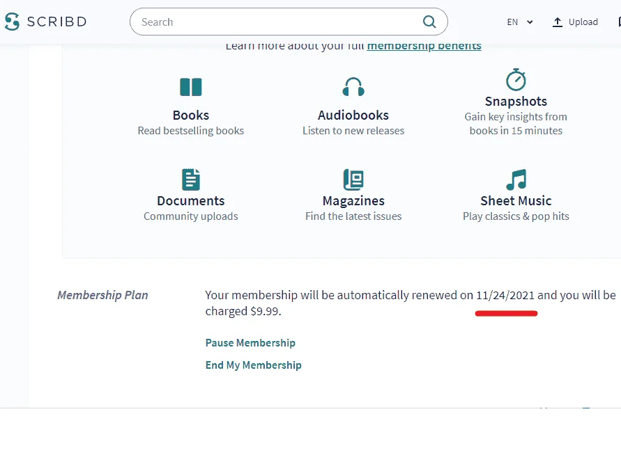Click 'Listen to new releases' description
Viewport: 621px width, 462px height.
(353, 131)
